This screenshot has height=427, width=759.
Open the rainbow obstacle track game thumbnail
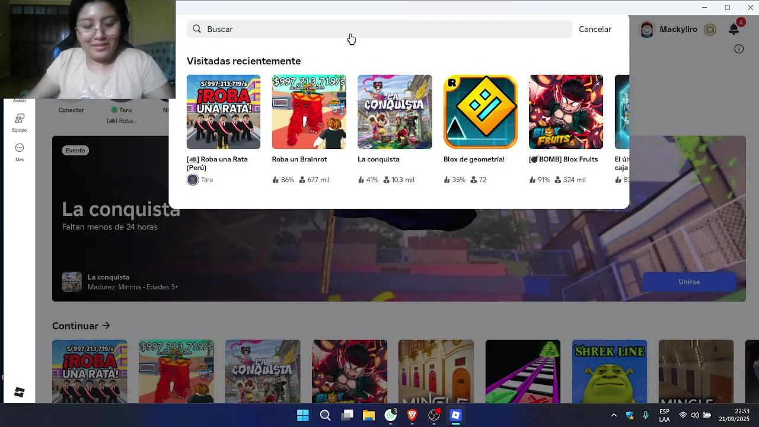[522, 371]
